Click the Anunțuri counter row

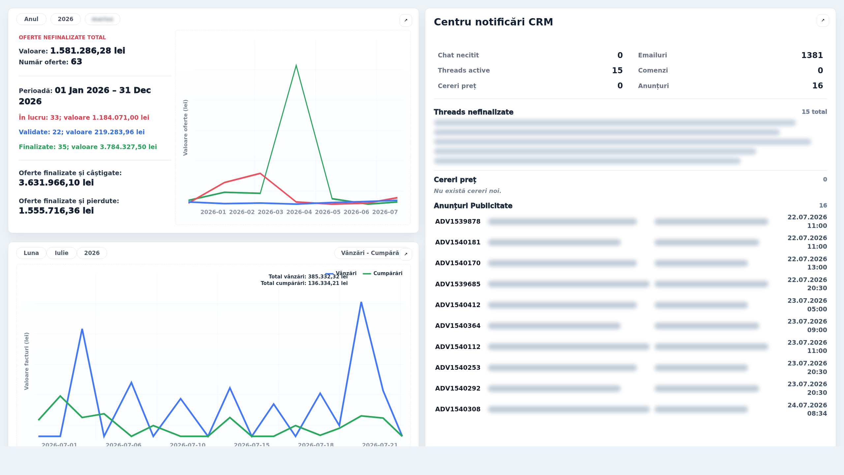731,86
